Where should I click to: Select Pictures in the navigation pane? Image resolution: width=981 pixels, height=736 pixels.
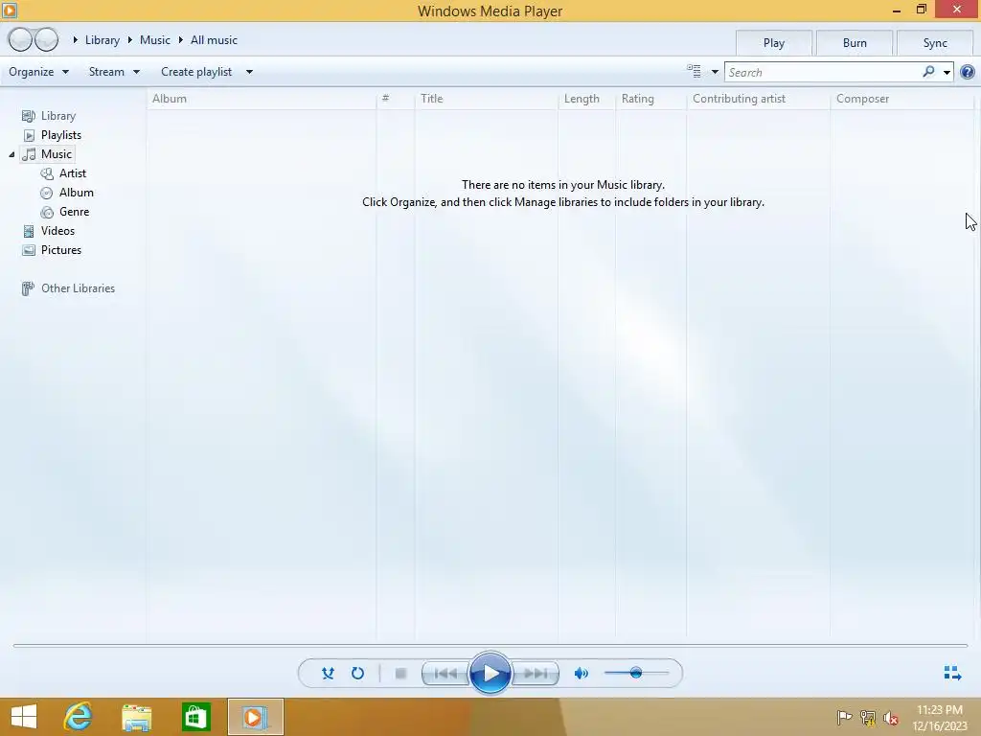click(x=60, y=250)
